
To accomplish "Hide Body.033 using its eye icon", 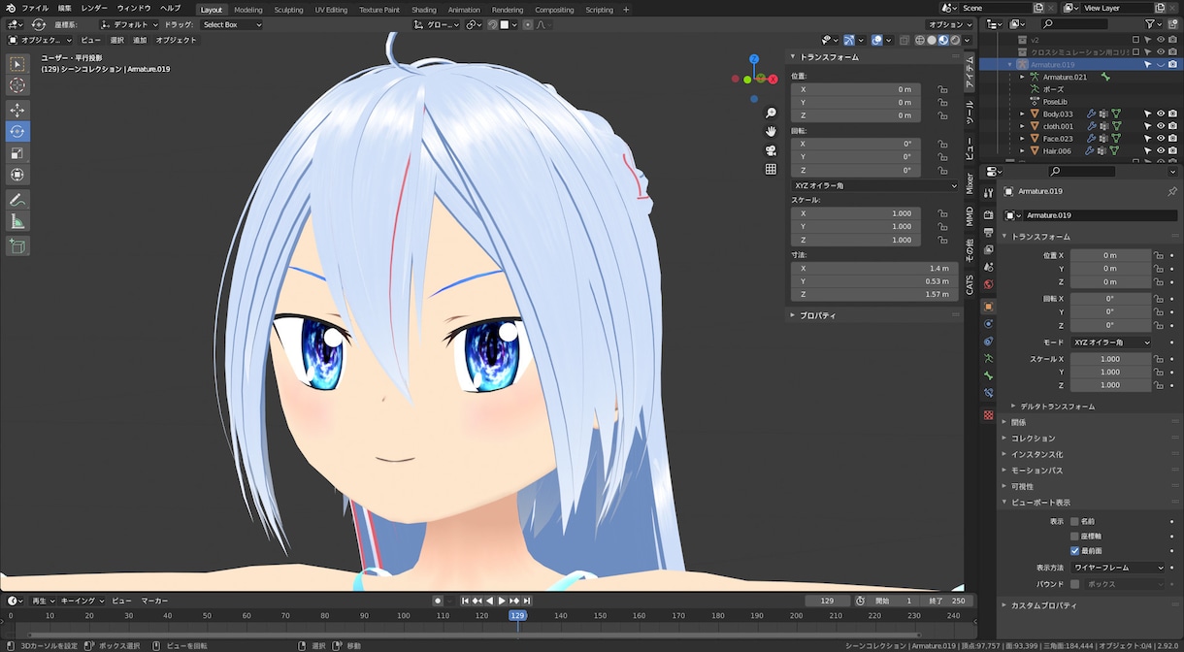I will tap(1160, 114).
